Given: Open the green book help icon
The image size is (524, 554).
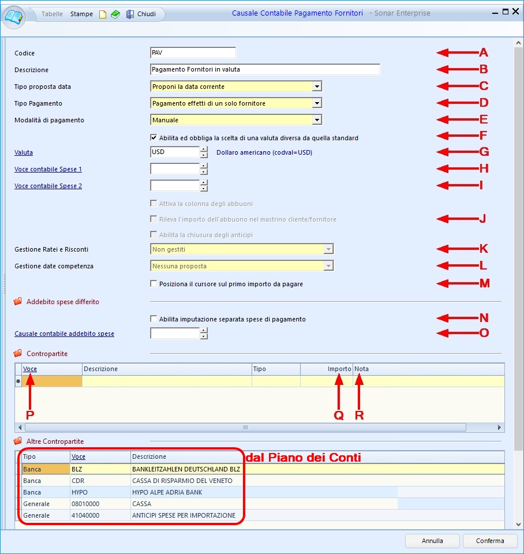Looking at the screenshot, I should coord(115,14).
